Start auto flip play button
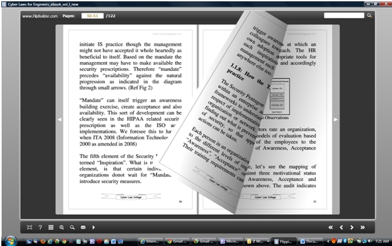This screenshot has height=246, width=392. [93, 227]
